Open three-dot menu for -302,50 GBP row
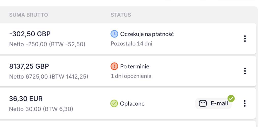 tap(245, 39)
